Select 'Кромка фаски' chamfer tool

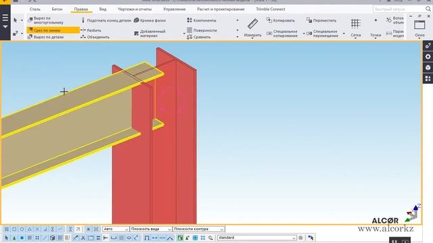click(x=150, y=20)
